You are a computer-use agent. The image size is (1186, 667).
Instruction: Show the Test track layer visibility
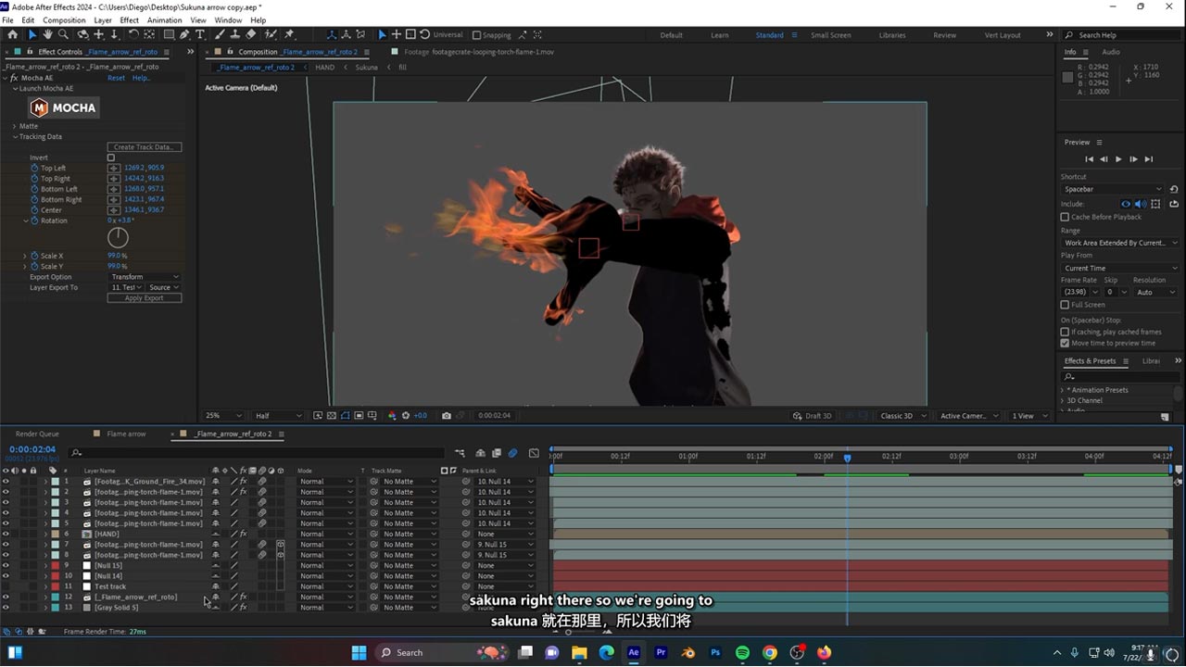(x=6, y=586)
